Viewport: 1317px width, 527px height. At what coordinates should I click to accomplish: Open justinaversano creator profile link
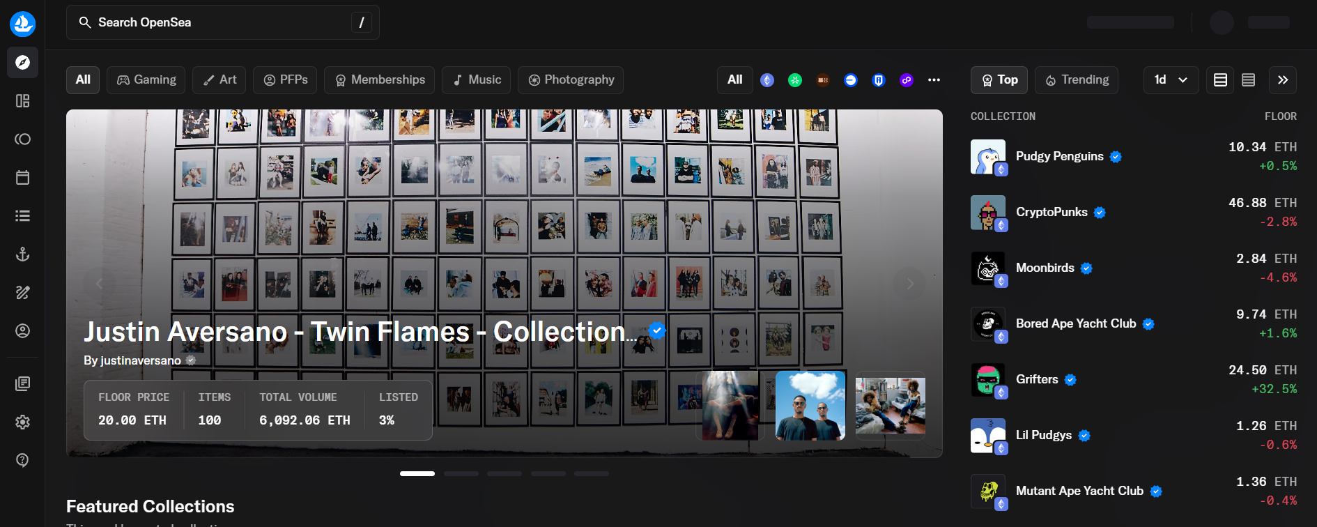point(140,360)
